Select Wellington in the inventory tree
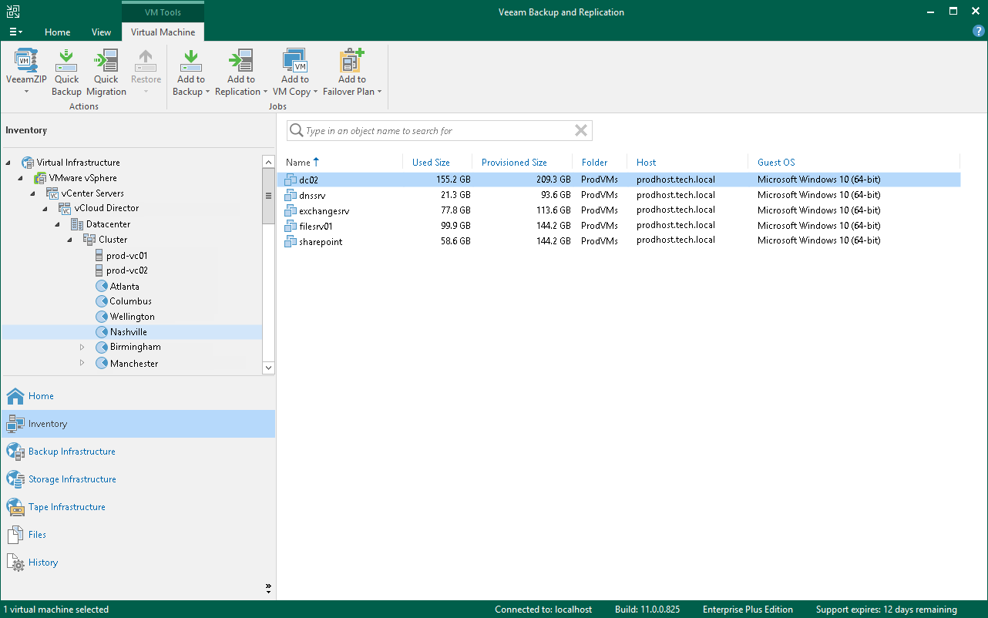This screenshot has width=988, height=618. [x=133, y=317]
